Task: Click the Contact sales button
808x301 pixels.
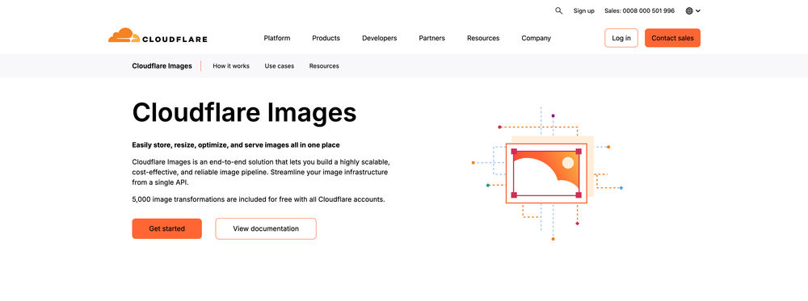Action: click(672, 38)
